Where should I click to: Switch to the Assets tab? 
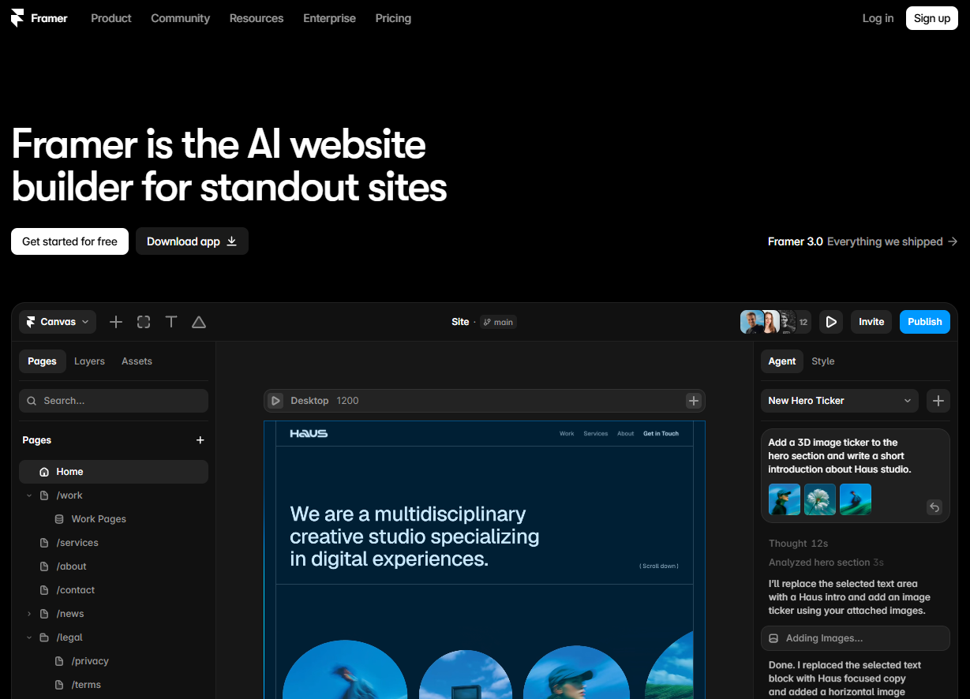pyautogui.click(x=137, y=361)
